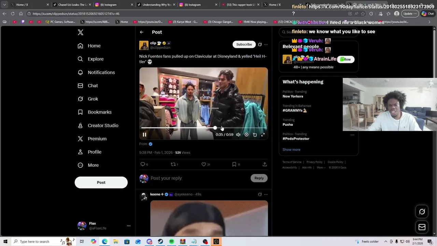The height and width of the screenshot is (246, 437).
Task: Click the browser address bar URL
Action: (x=76, y=14)
